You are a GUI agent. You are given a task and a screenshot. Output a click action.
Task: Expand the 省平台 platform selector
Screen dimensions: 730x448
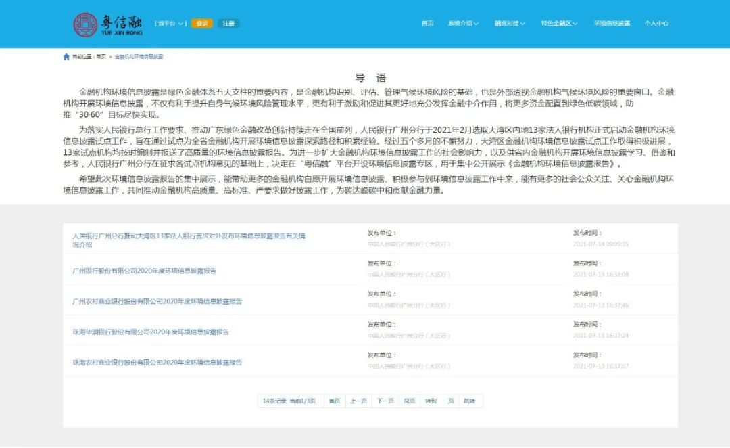[171, 22]
